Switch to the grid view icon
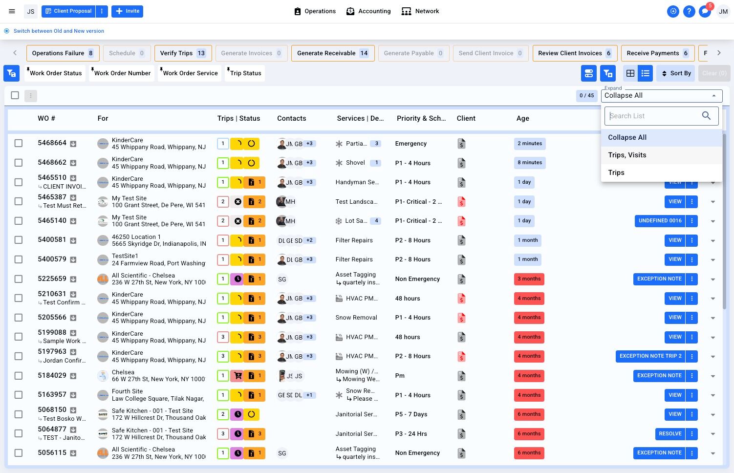This screenshot has width=734, height=473. (x=630, y=73)
